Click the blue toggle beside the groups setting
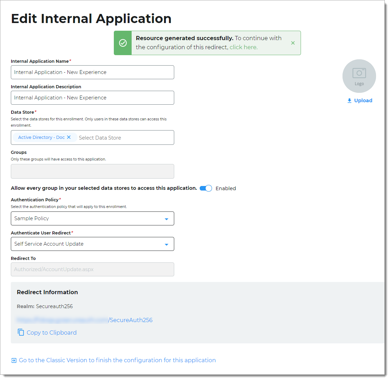The width and height of the screenshot is (390, 380). (x=206, y=188)
